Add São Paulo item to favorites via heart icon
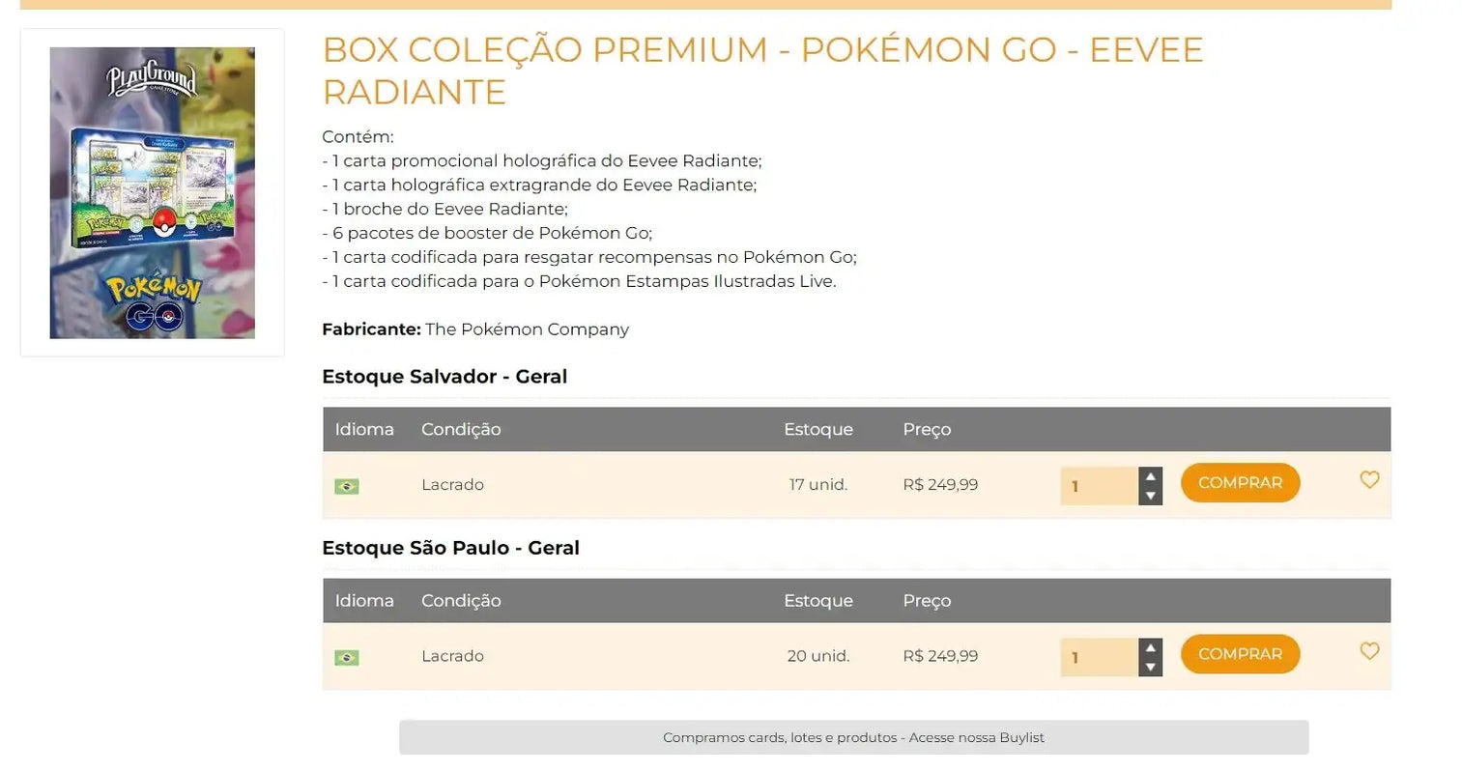Image resolution: width=1462 pixels, height=771 pixels. (1369, 651)
